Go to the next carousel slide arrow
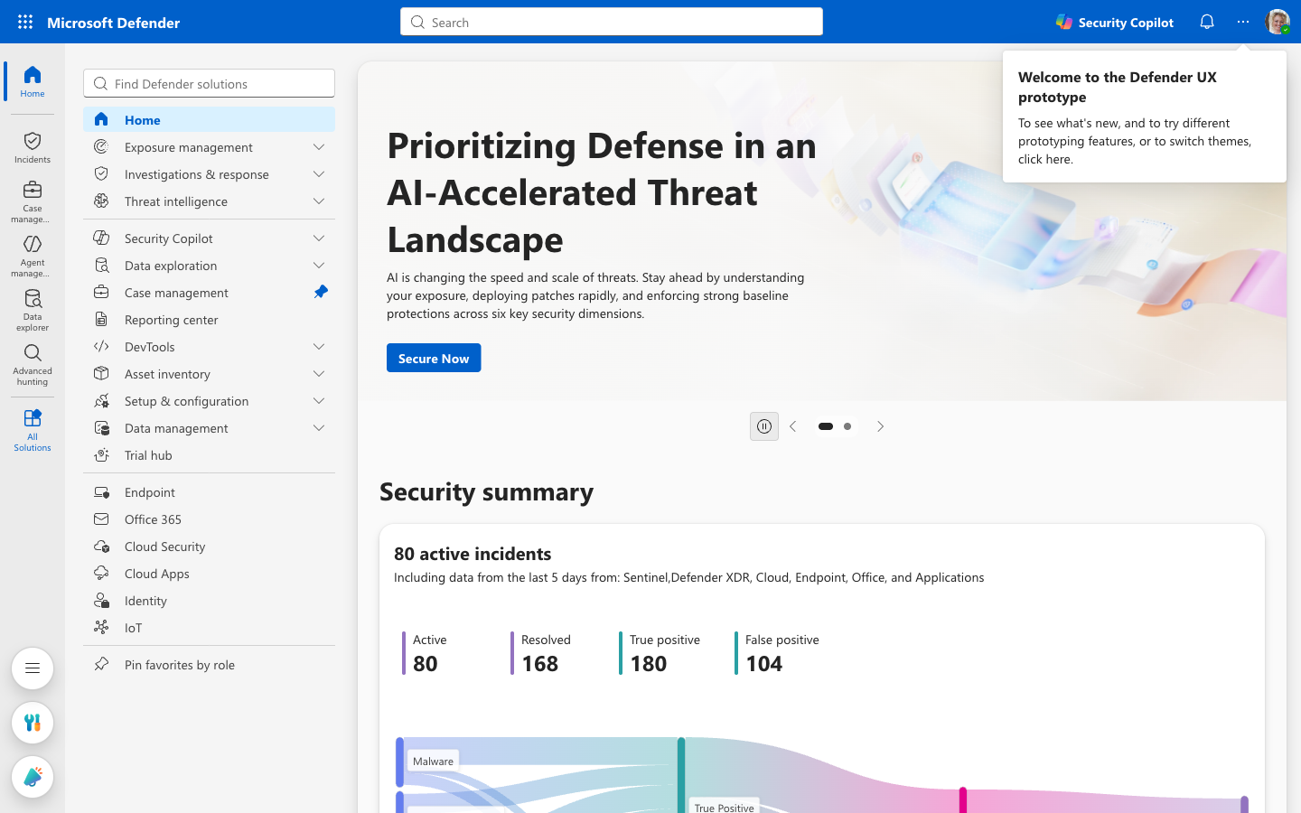The width and height of the screenshot is (1301, 813). (x=880, y=426)
